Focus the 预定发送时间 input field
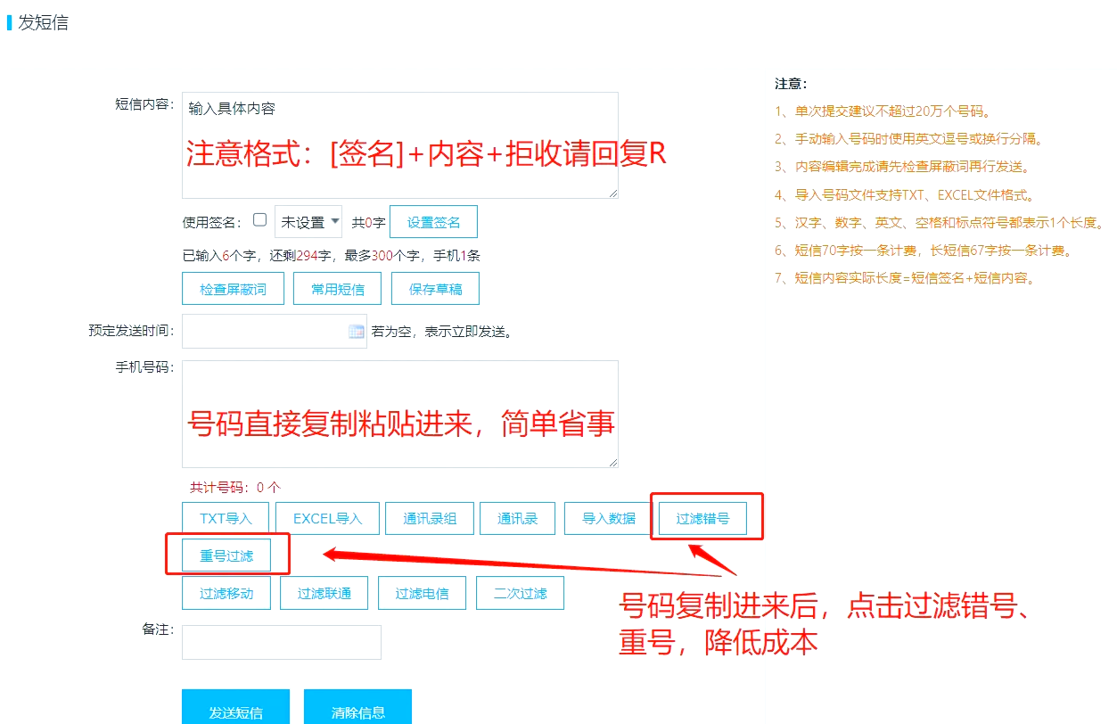This screenshot has height=724, width=1117. [264, 332]
